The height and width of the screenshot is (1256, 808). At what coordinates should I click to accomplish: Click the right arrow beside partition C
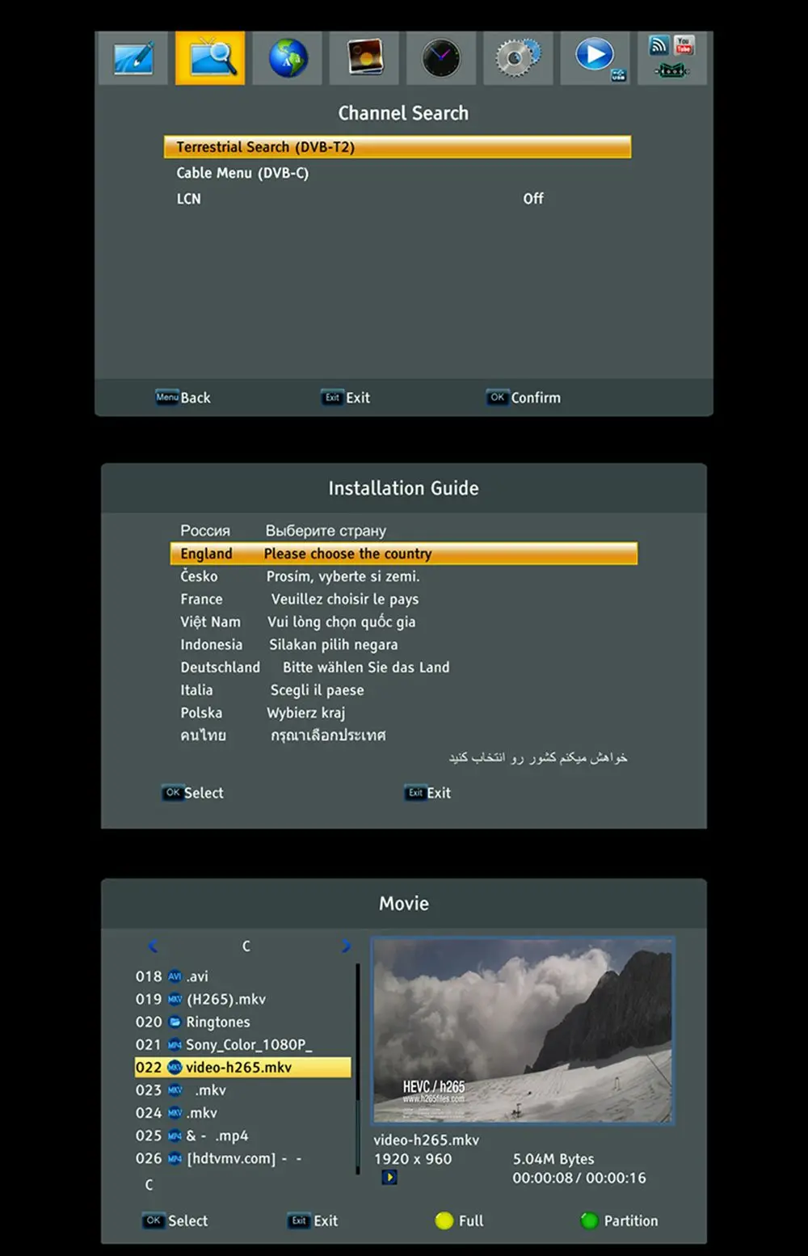346,946
